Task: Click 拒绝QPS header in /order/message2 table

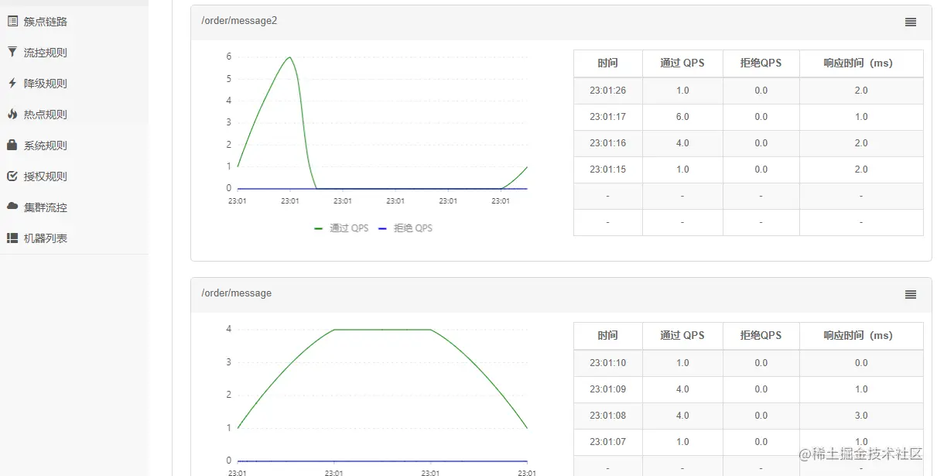Action: click(761, 63)
